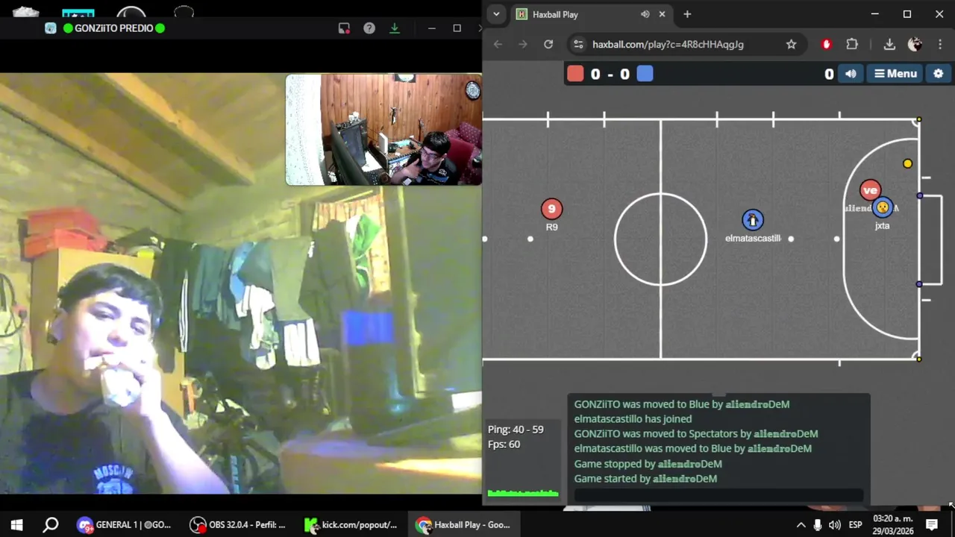Focus the Haxball chat input box
955x537 pixels.
pos(718,495)
